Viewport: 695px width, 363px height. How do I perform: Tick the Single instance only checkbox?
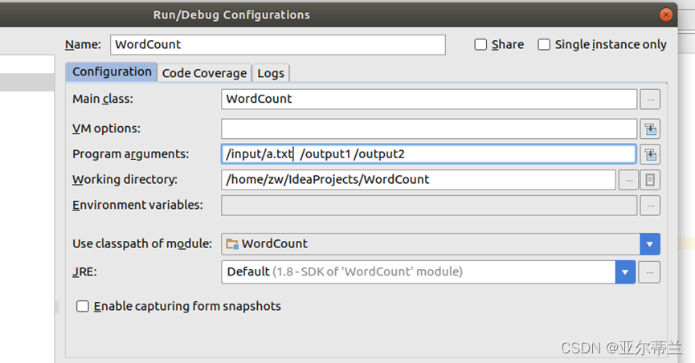click(x=544, y=45)
